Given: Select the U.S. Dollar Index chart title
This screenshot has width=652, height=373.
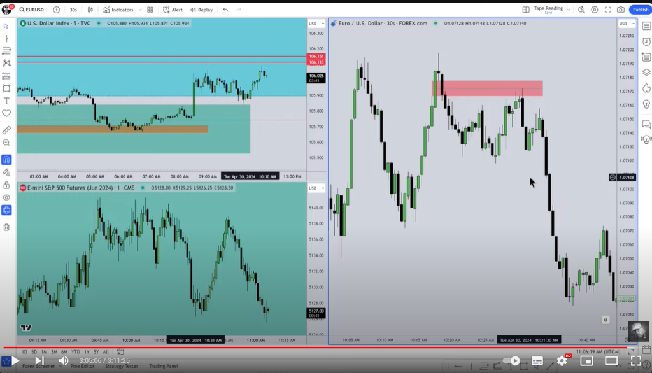Looking at the screenshot, I should point(59,24).
